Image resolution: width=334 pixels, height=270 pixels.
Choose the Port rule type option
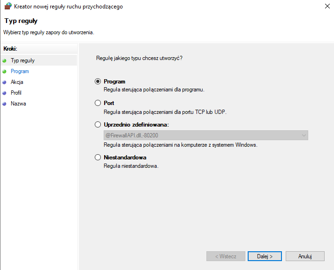click(98, 103)
